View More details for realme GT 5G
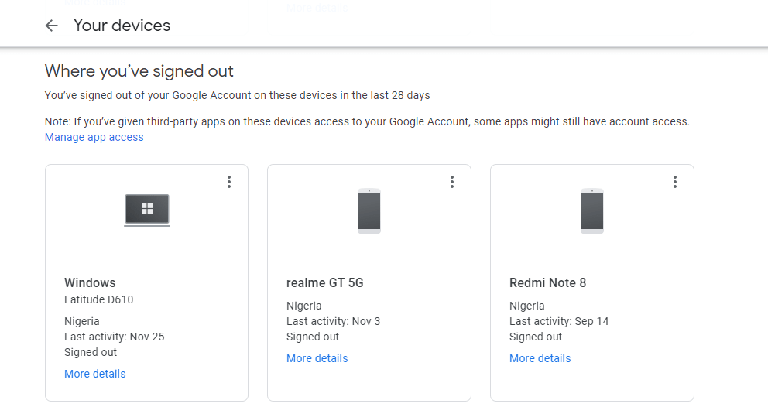This screenshot has height=407, width=768. coord(317,358)
